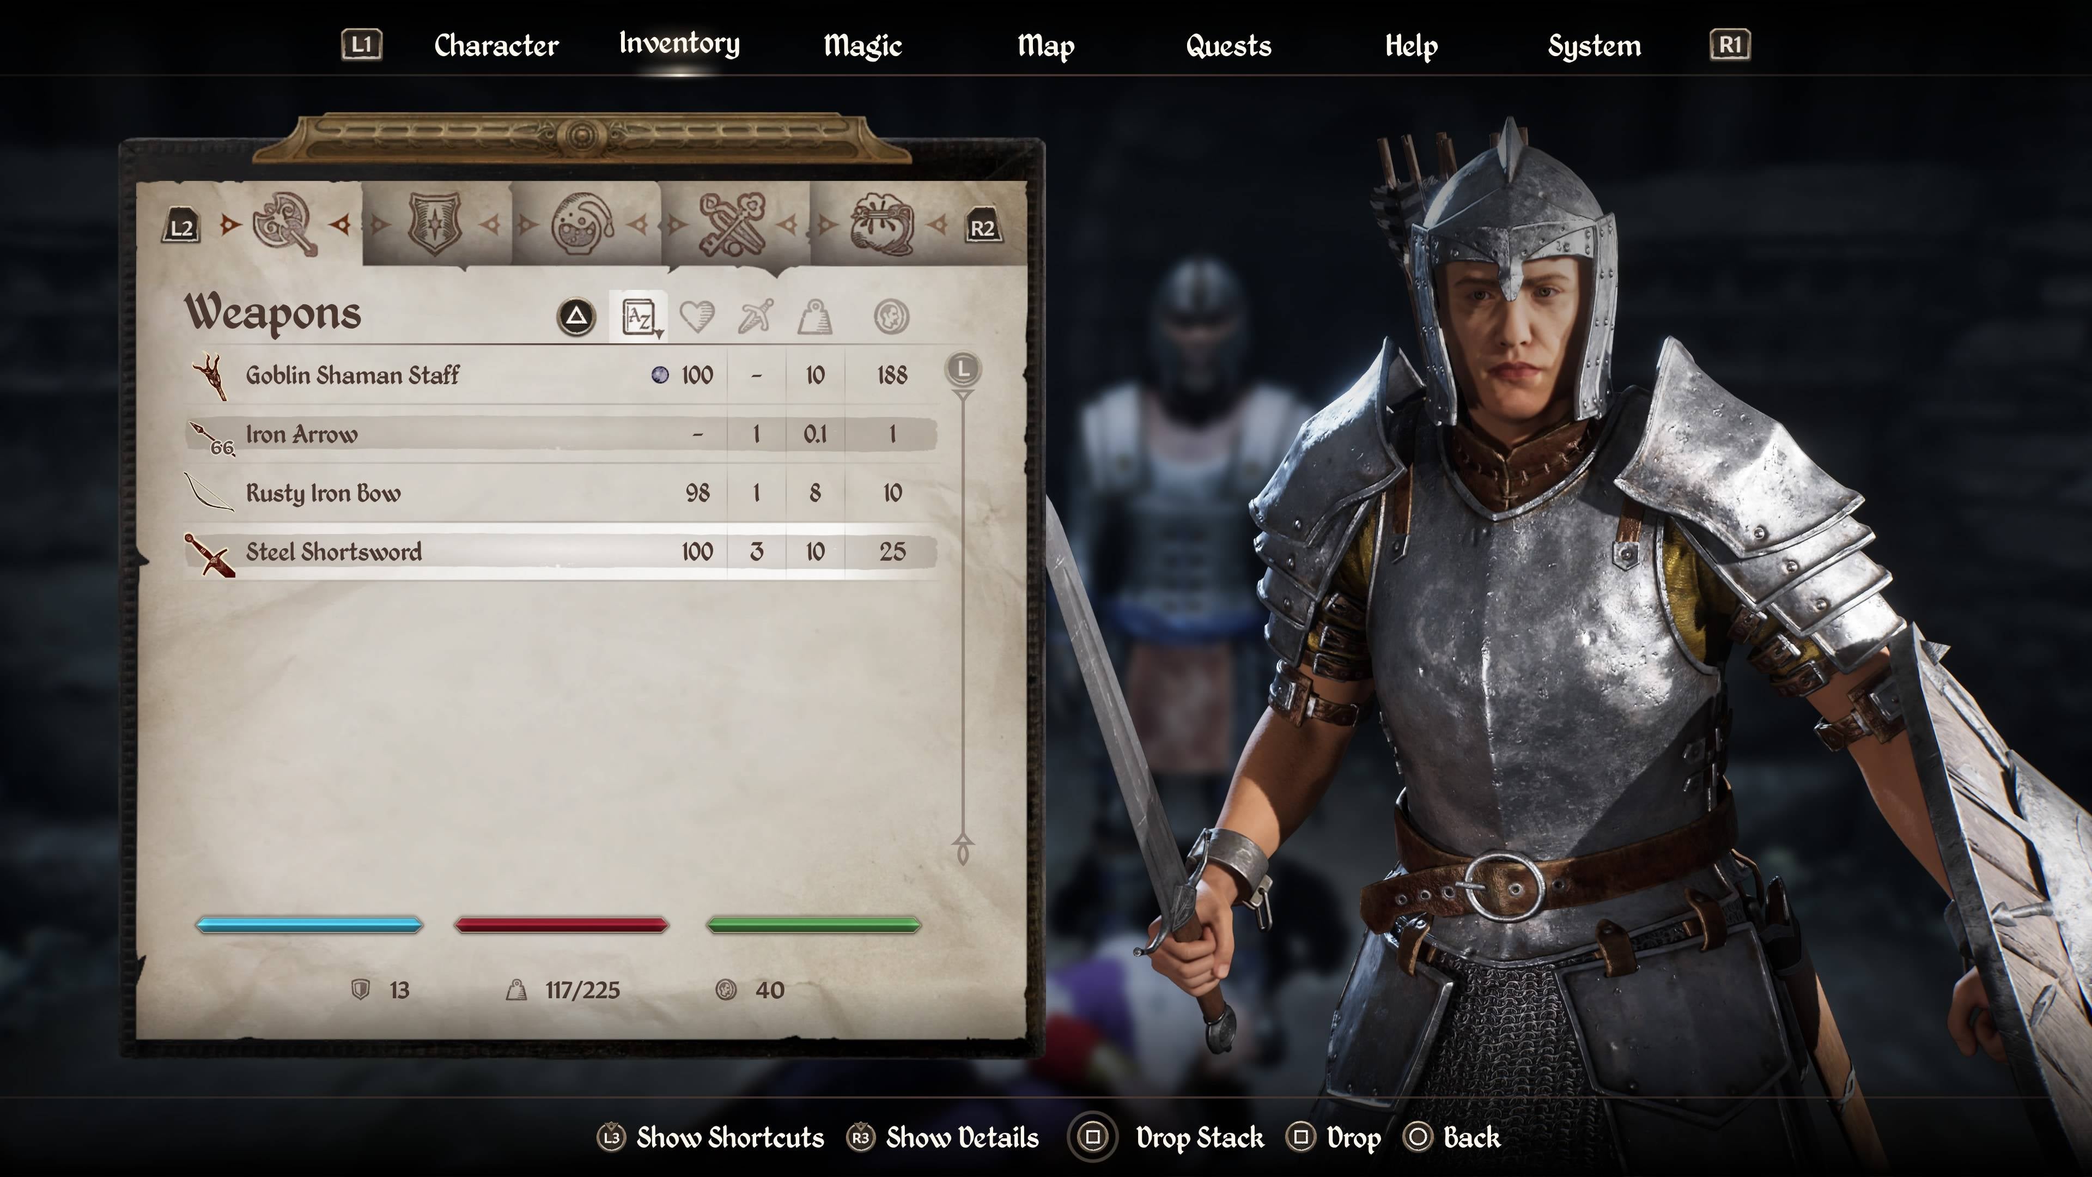The height and width of the screenshot is (1177, 2092).
Task: Sort items by weight icon
Action: click(x=814, y=317)
